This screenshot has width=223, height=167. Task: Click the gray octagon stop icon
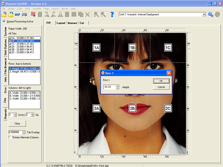(217, 14)
